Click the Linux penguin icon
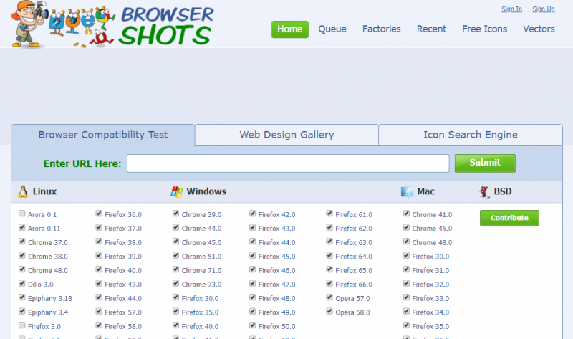The width and height of the screenshot is (573, 339). click(23, 191)
